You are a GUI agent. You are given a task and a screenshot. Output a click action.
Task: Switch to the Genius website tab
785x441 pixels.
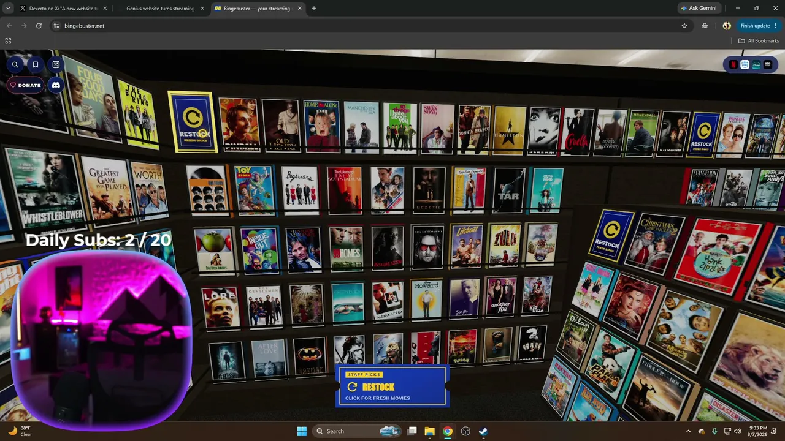[159, 9]
